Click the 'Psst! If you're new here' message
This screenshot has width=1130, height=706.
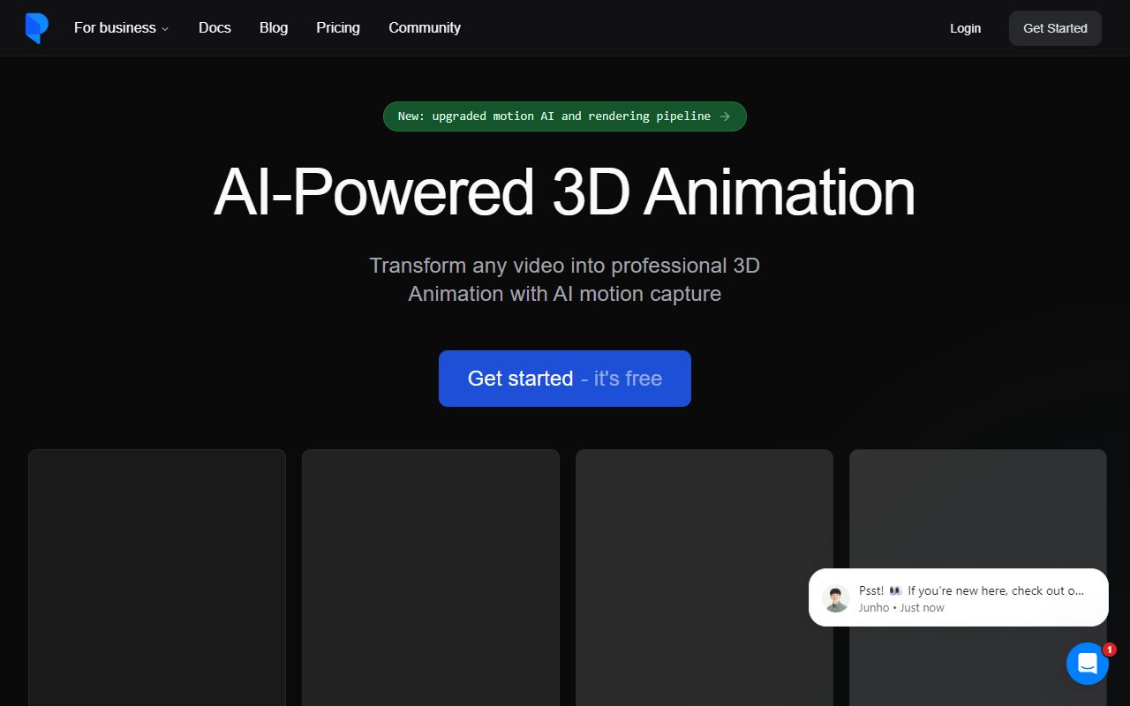[971, 590]
